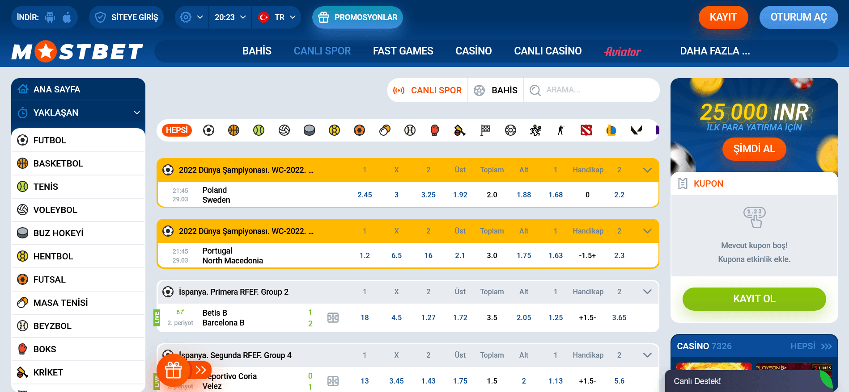Open the Aviator game link

[623, 52]
